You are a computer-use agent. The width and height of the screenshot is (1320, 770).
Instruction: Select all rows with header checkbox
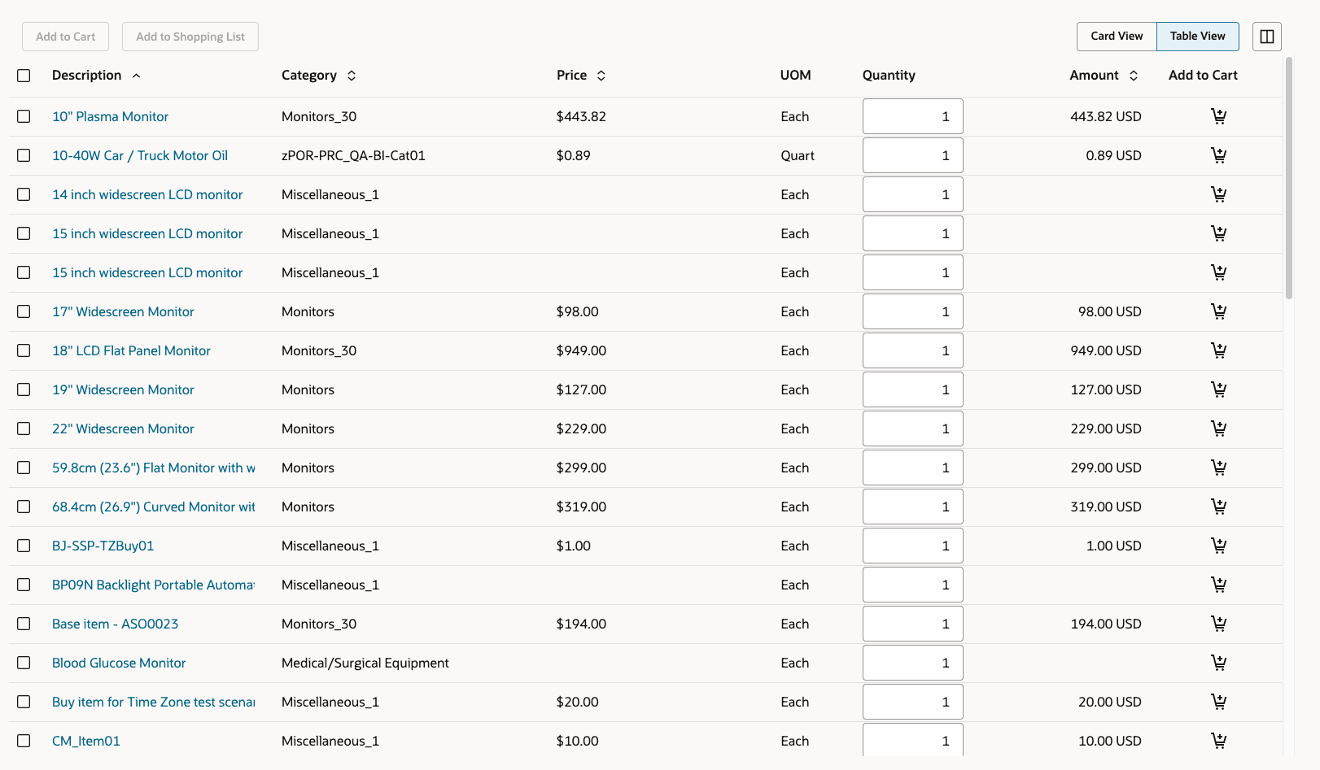(x=24, y=76)
